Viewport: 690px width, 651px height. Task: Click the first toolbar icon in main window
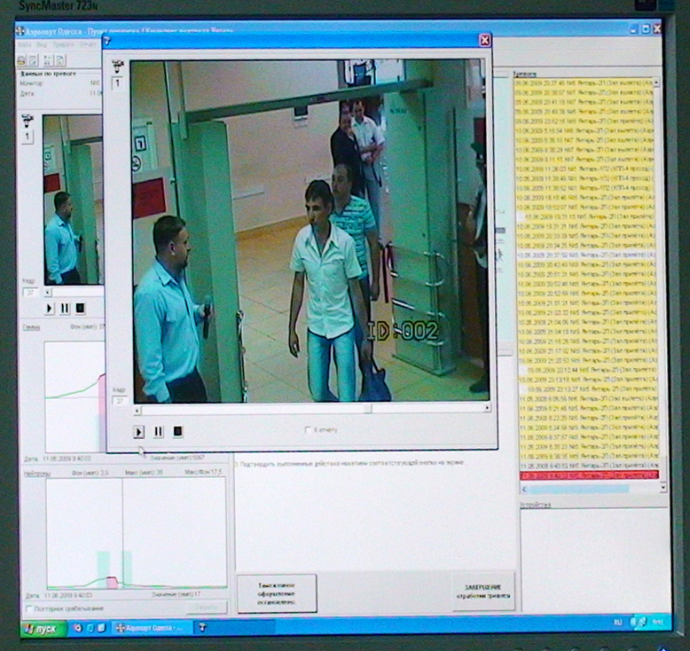tap(21, 60)
